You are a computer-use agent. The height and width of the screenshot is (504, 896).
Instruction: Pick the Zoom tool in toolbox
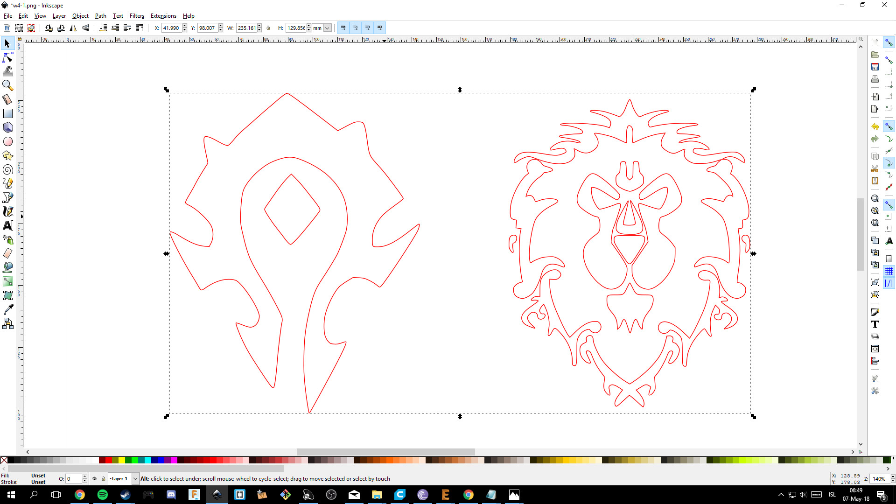(8, 85)
